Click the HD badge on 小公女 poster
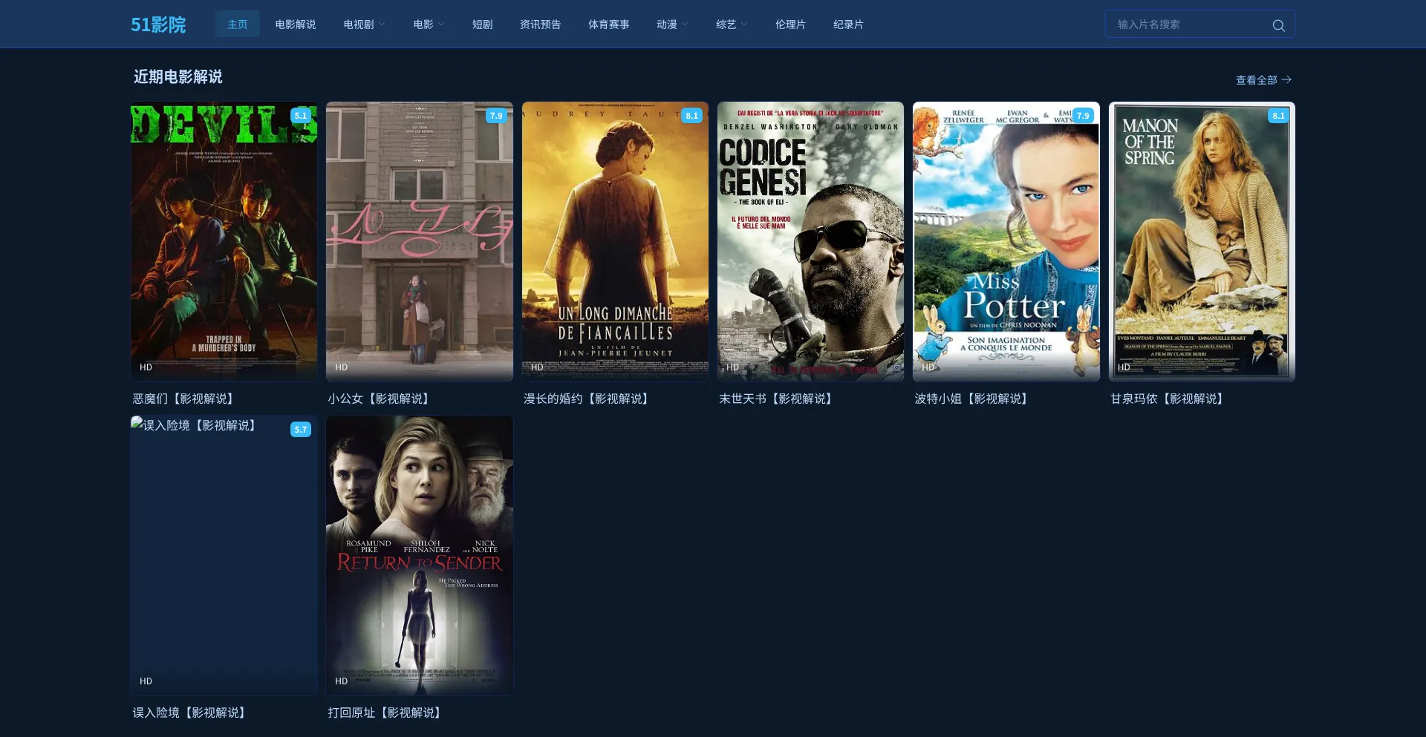 [342, 367]
